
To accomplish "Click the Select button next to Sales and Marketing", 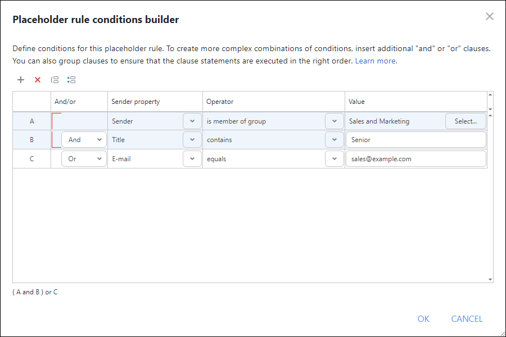I will (x=466, y=121).
